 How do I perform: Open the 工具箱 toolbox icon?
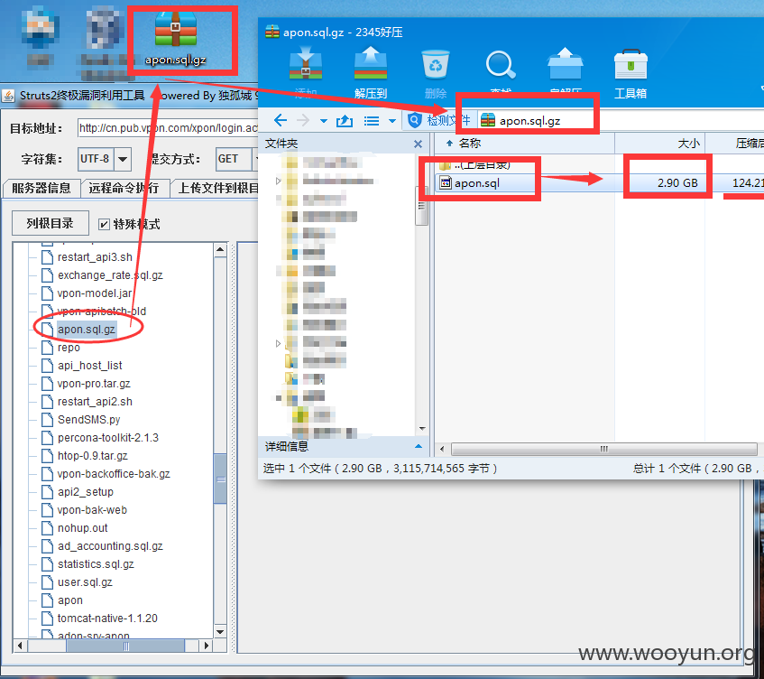click(x=631, y=72)
